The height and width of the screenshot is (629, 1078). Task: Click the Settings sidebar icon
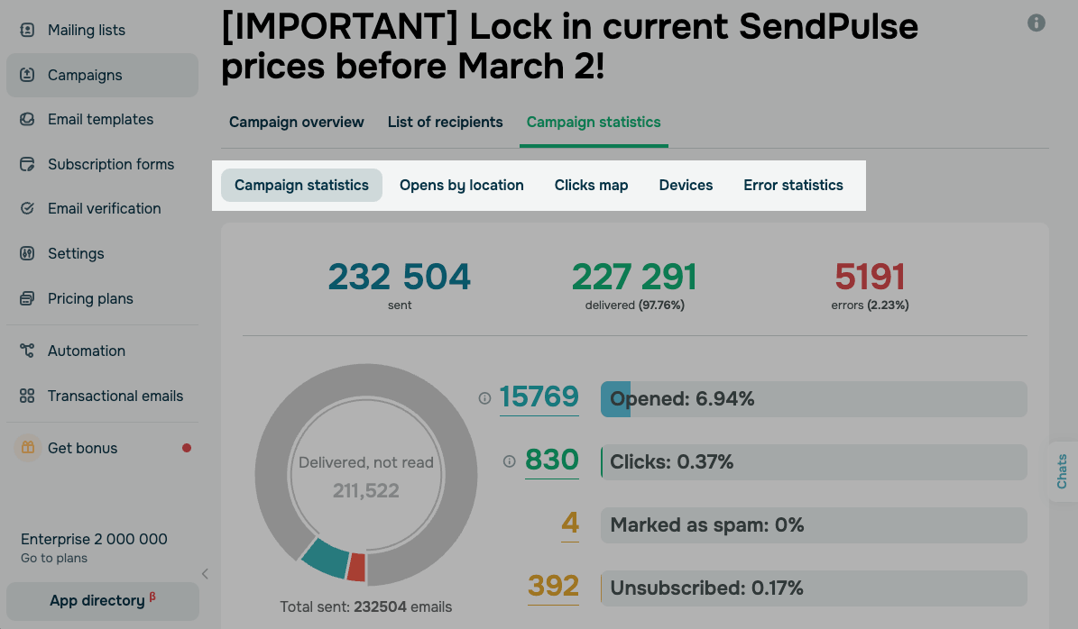click(27, 253)
